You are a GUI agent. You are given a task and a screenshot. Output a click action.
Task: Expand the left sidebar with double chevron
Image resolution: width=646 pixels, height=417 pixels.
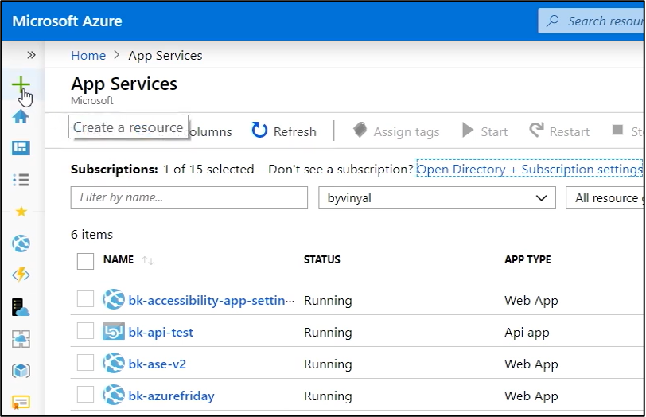click(31, 55)
